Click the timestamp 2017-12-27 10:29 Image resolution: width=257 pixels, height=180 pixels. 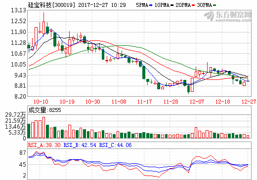click(x=102, y=5)
